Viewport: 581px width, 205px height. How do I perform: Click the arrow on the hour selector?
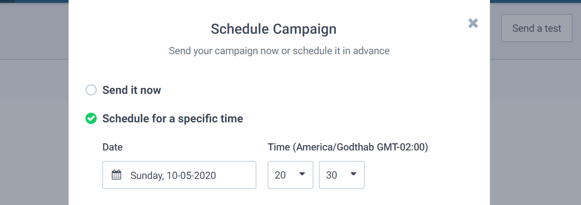point(302,174)
